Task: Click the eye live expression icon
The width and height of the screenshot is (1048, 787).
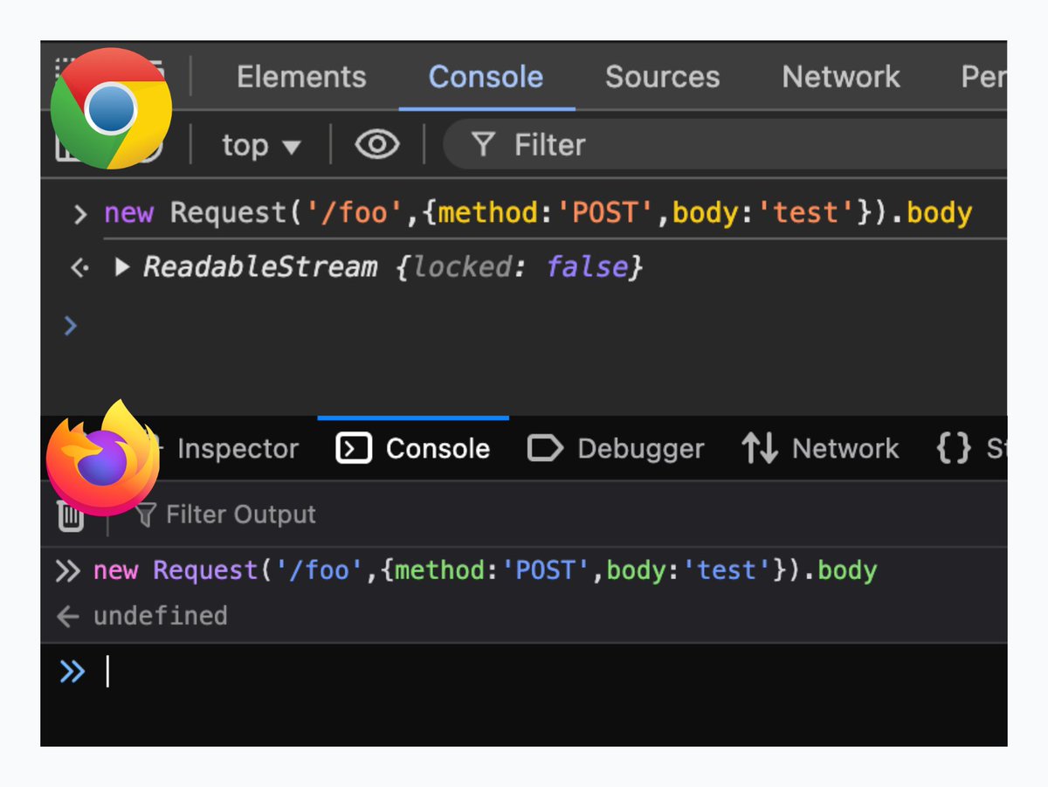Action: (x=377, y=144)
